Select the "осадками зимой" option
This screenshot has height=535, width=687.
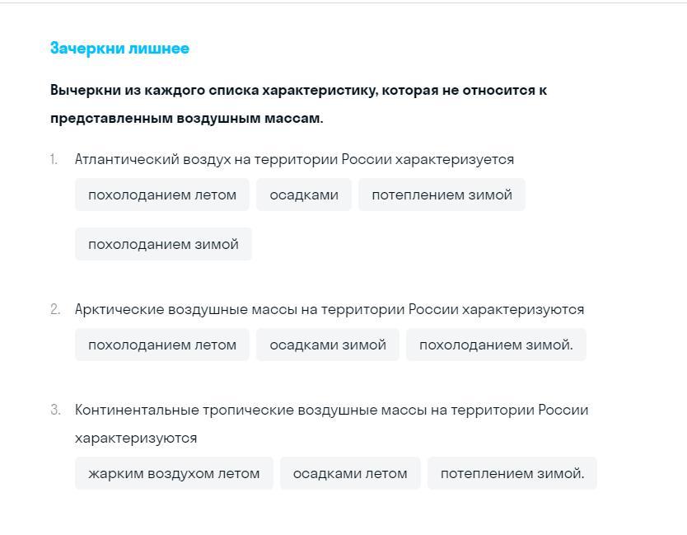coord(328,345)
